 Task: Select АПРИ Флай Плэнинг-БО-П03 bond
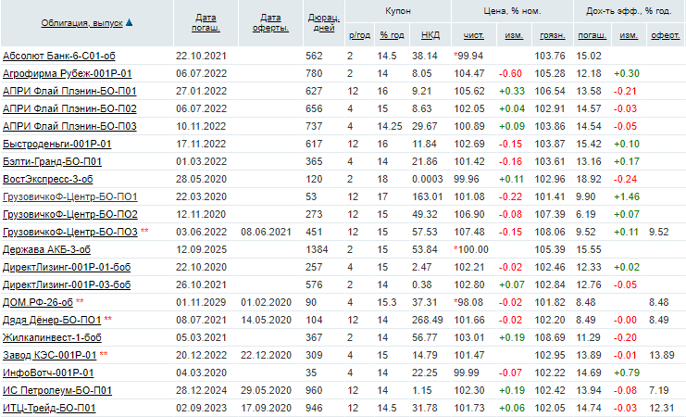point(69,126)
